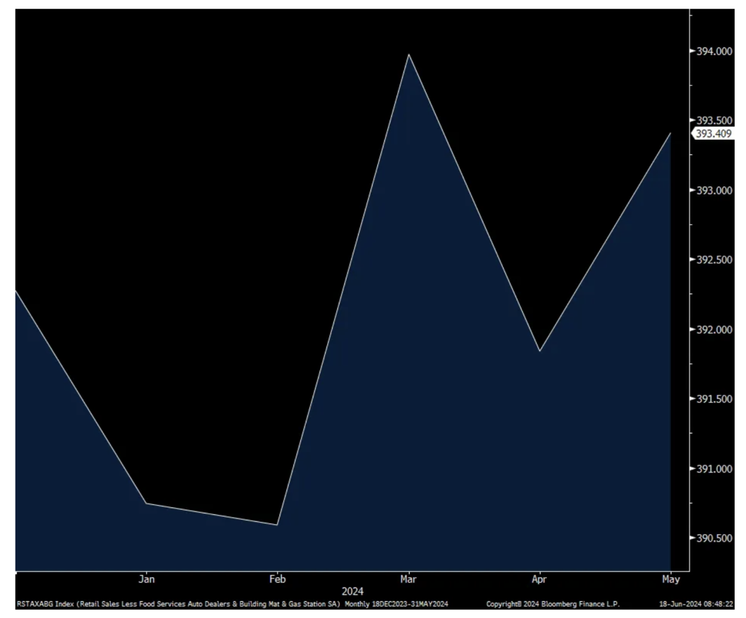746x618 pixels.
Task: Click the 393.409 last value flag
Action: 713,134
